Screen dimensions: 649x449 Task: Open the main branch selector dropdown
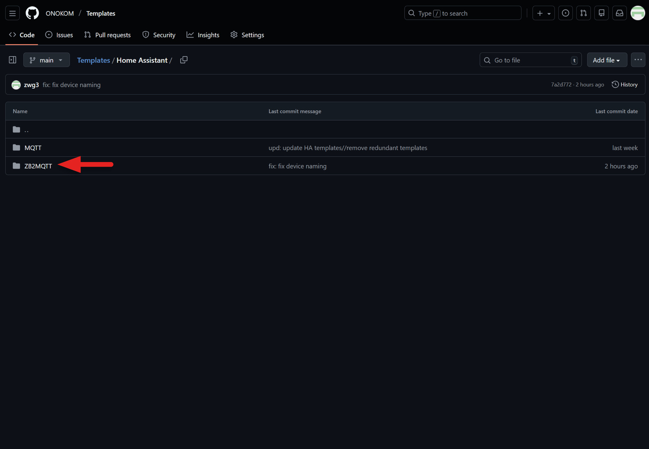46,60
